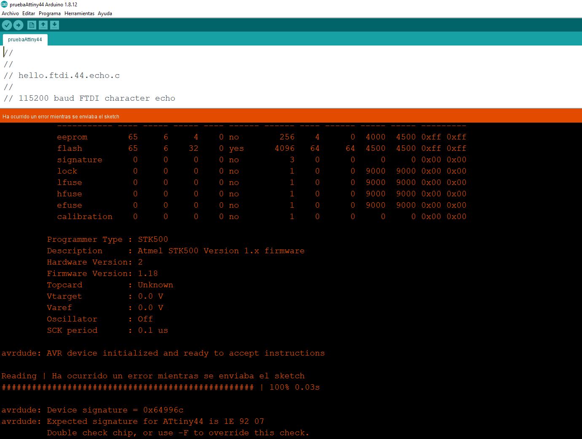Image resolution: width=582 pixels, height=439 pixels.
Task: Click 'Expected signature for ATtiny44' line
Action: click(x=133, y=421)
